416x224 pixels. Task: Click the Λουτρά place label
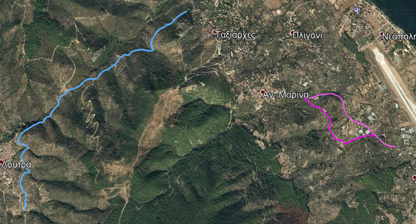pos(17,165)
